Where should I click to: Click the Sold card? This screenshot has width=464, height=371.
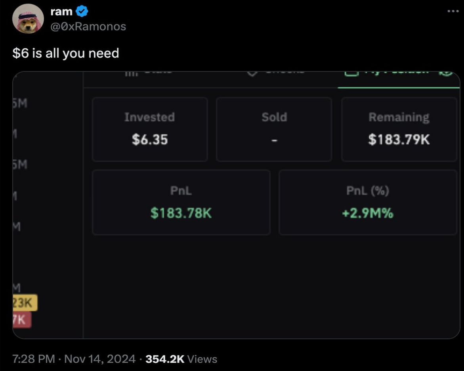coord(274,129)
